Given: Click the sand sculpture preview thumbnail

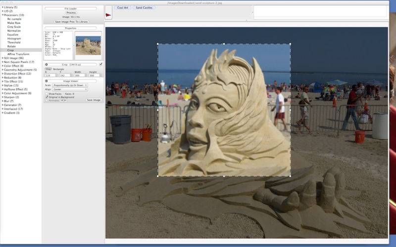Looking at the screenshot, I should [88, 45].
